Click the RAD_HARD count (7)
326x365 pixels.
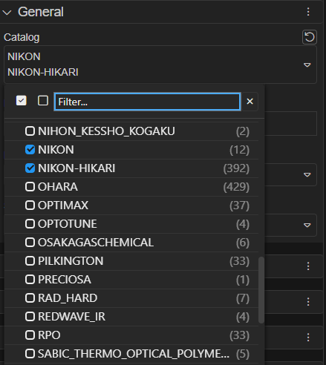pos(243,298)
